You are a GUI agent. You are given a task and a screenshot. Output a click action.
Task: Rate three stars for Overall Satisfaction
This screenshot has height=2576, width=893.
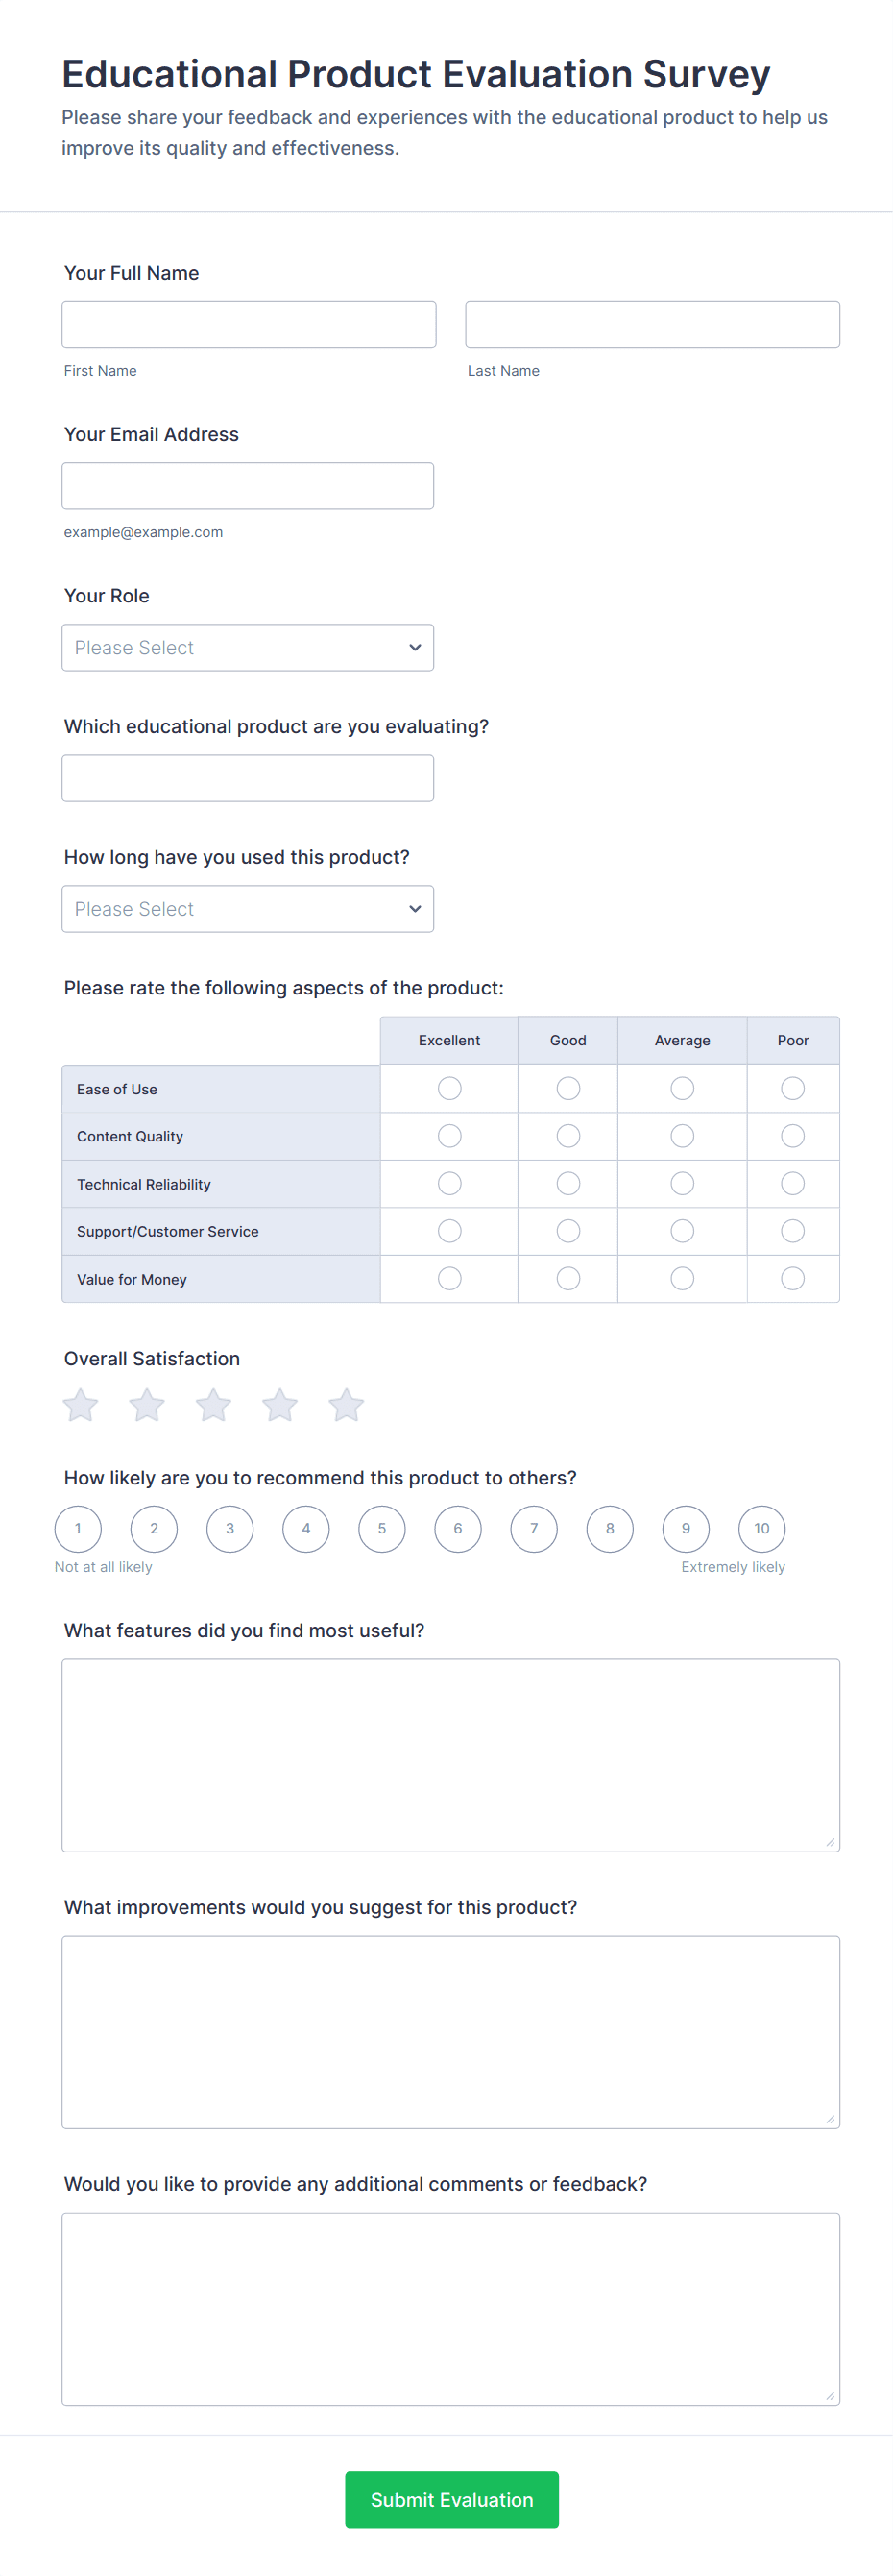tap(214, 1405)
